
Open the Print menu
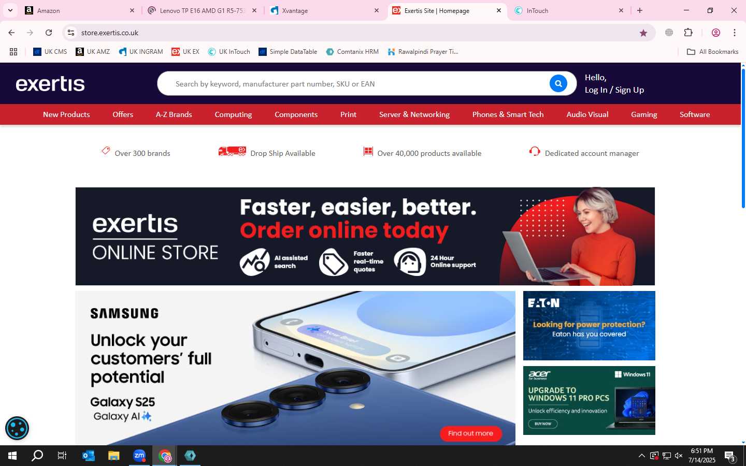coord(348,114)
